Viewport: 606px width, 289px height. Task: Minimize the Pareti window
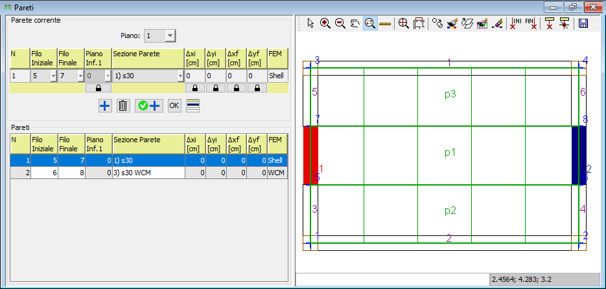tap(553, 7)
